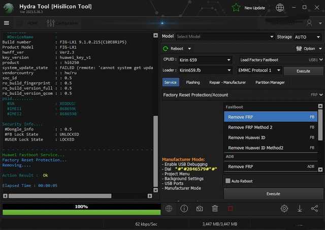Click the 62 kbps/Sec status text

coord(146,224)
